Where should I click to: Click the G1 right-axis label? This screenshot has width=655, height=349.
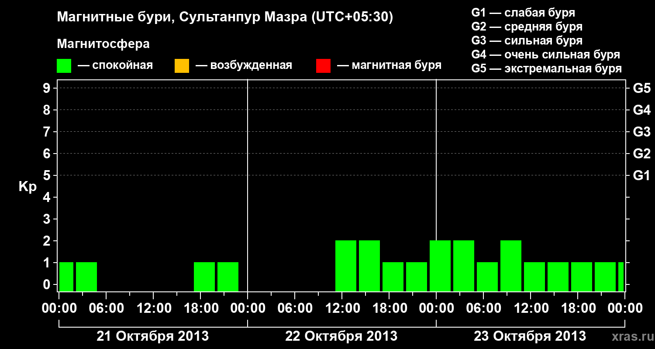(x=641, y=175)
